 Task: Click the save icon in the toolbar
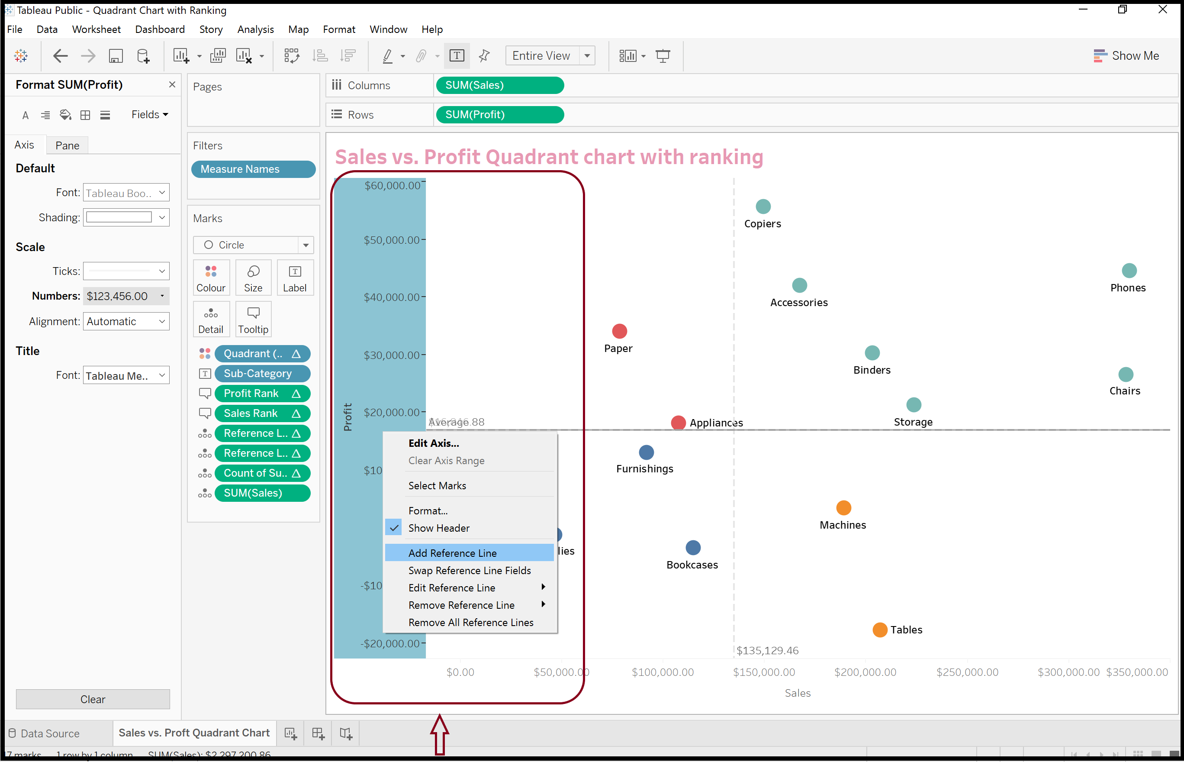click(x=116, y=56)
